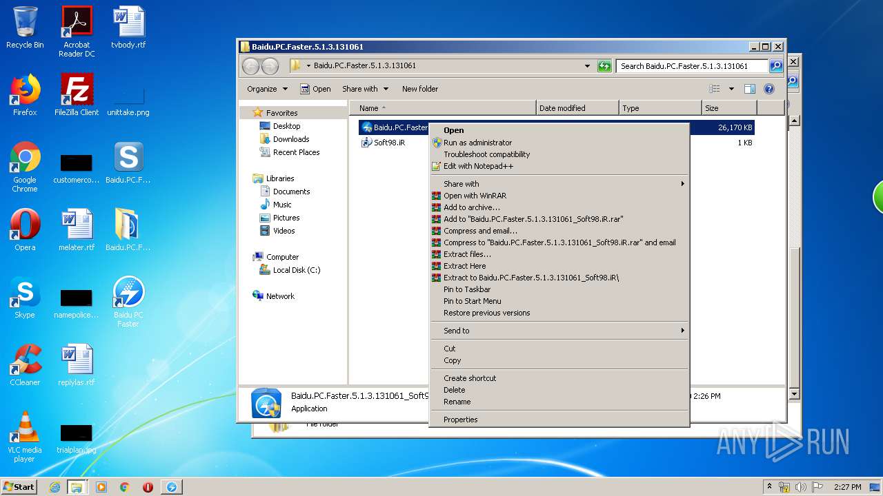Select Open with WinRAR
Screen dimensions: 883x496
[559, 196]
